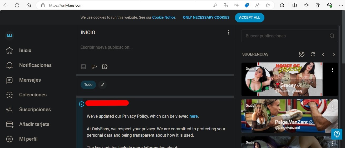345x148 pixels.
Task: Click Accept All cookies button
Action: tap(250, 17)
